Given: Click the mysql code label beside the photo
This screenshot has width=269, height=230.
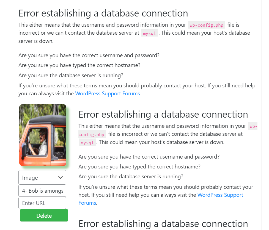Looking at the screenshot, I should [x=87, y=143].
